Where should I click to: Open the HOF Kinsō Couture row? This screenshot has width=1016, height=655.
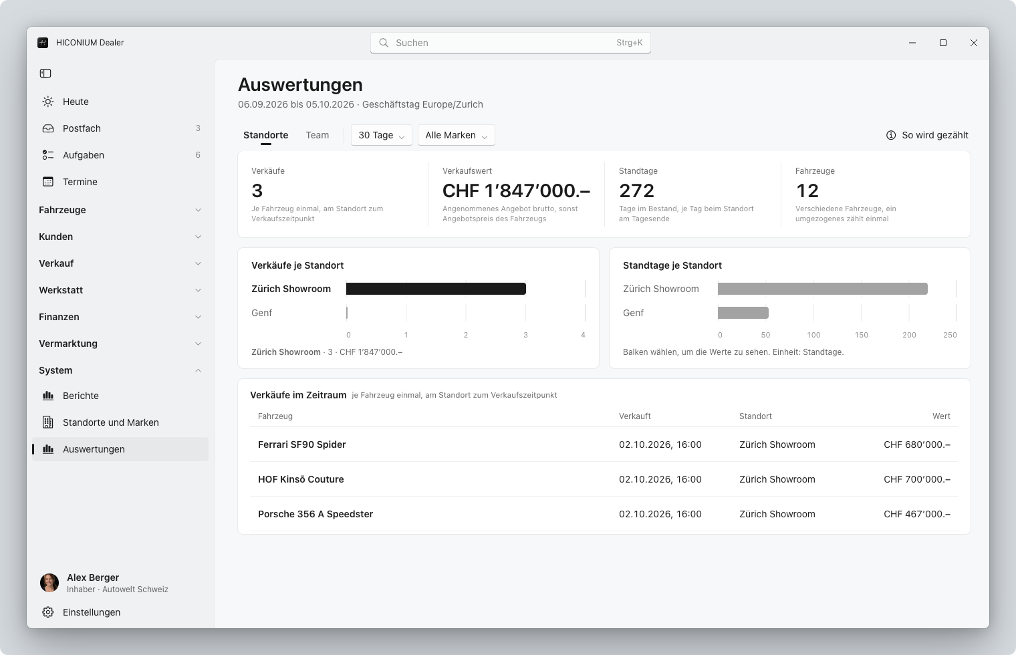[x=604, y=479]
